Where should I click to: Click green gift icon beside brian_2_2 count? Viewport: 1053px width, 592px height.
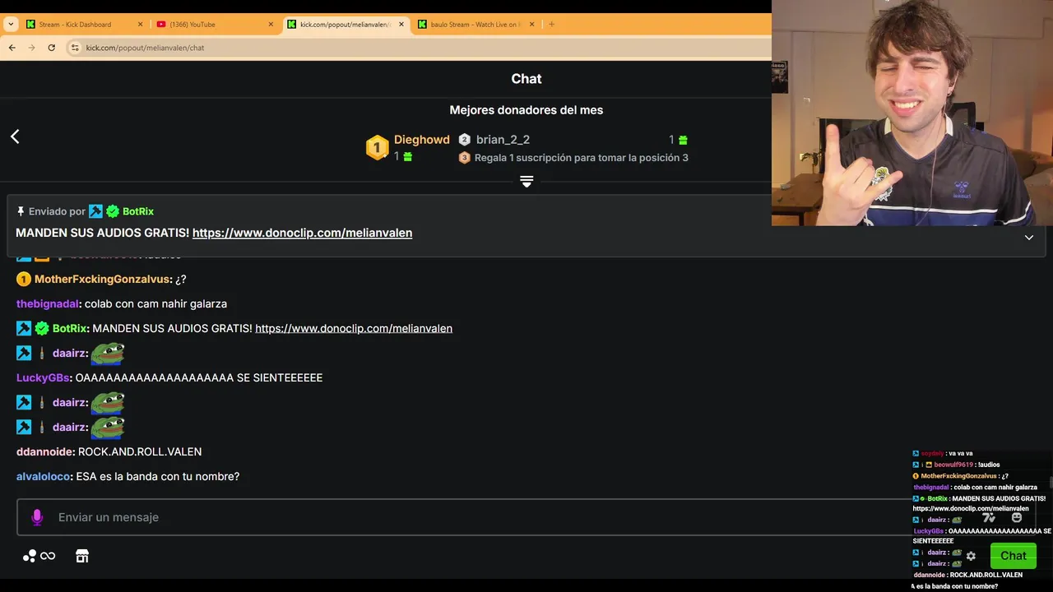[x=683, y=140]
